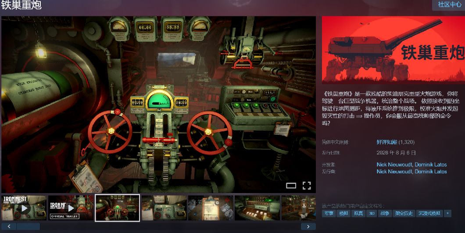Image resolution: width=465 pixels, height=233 pixels.
Task: Click the plus button to add tags
Action: coord(448,213)
